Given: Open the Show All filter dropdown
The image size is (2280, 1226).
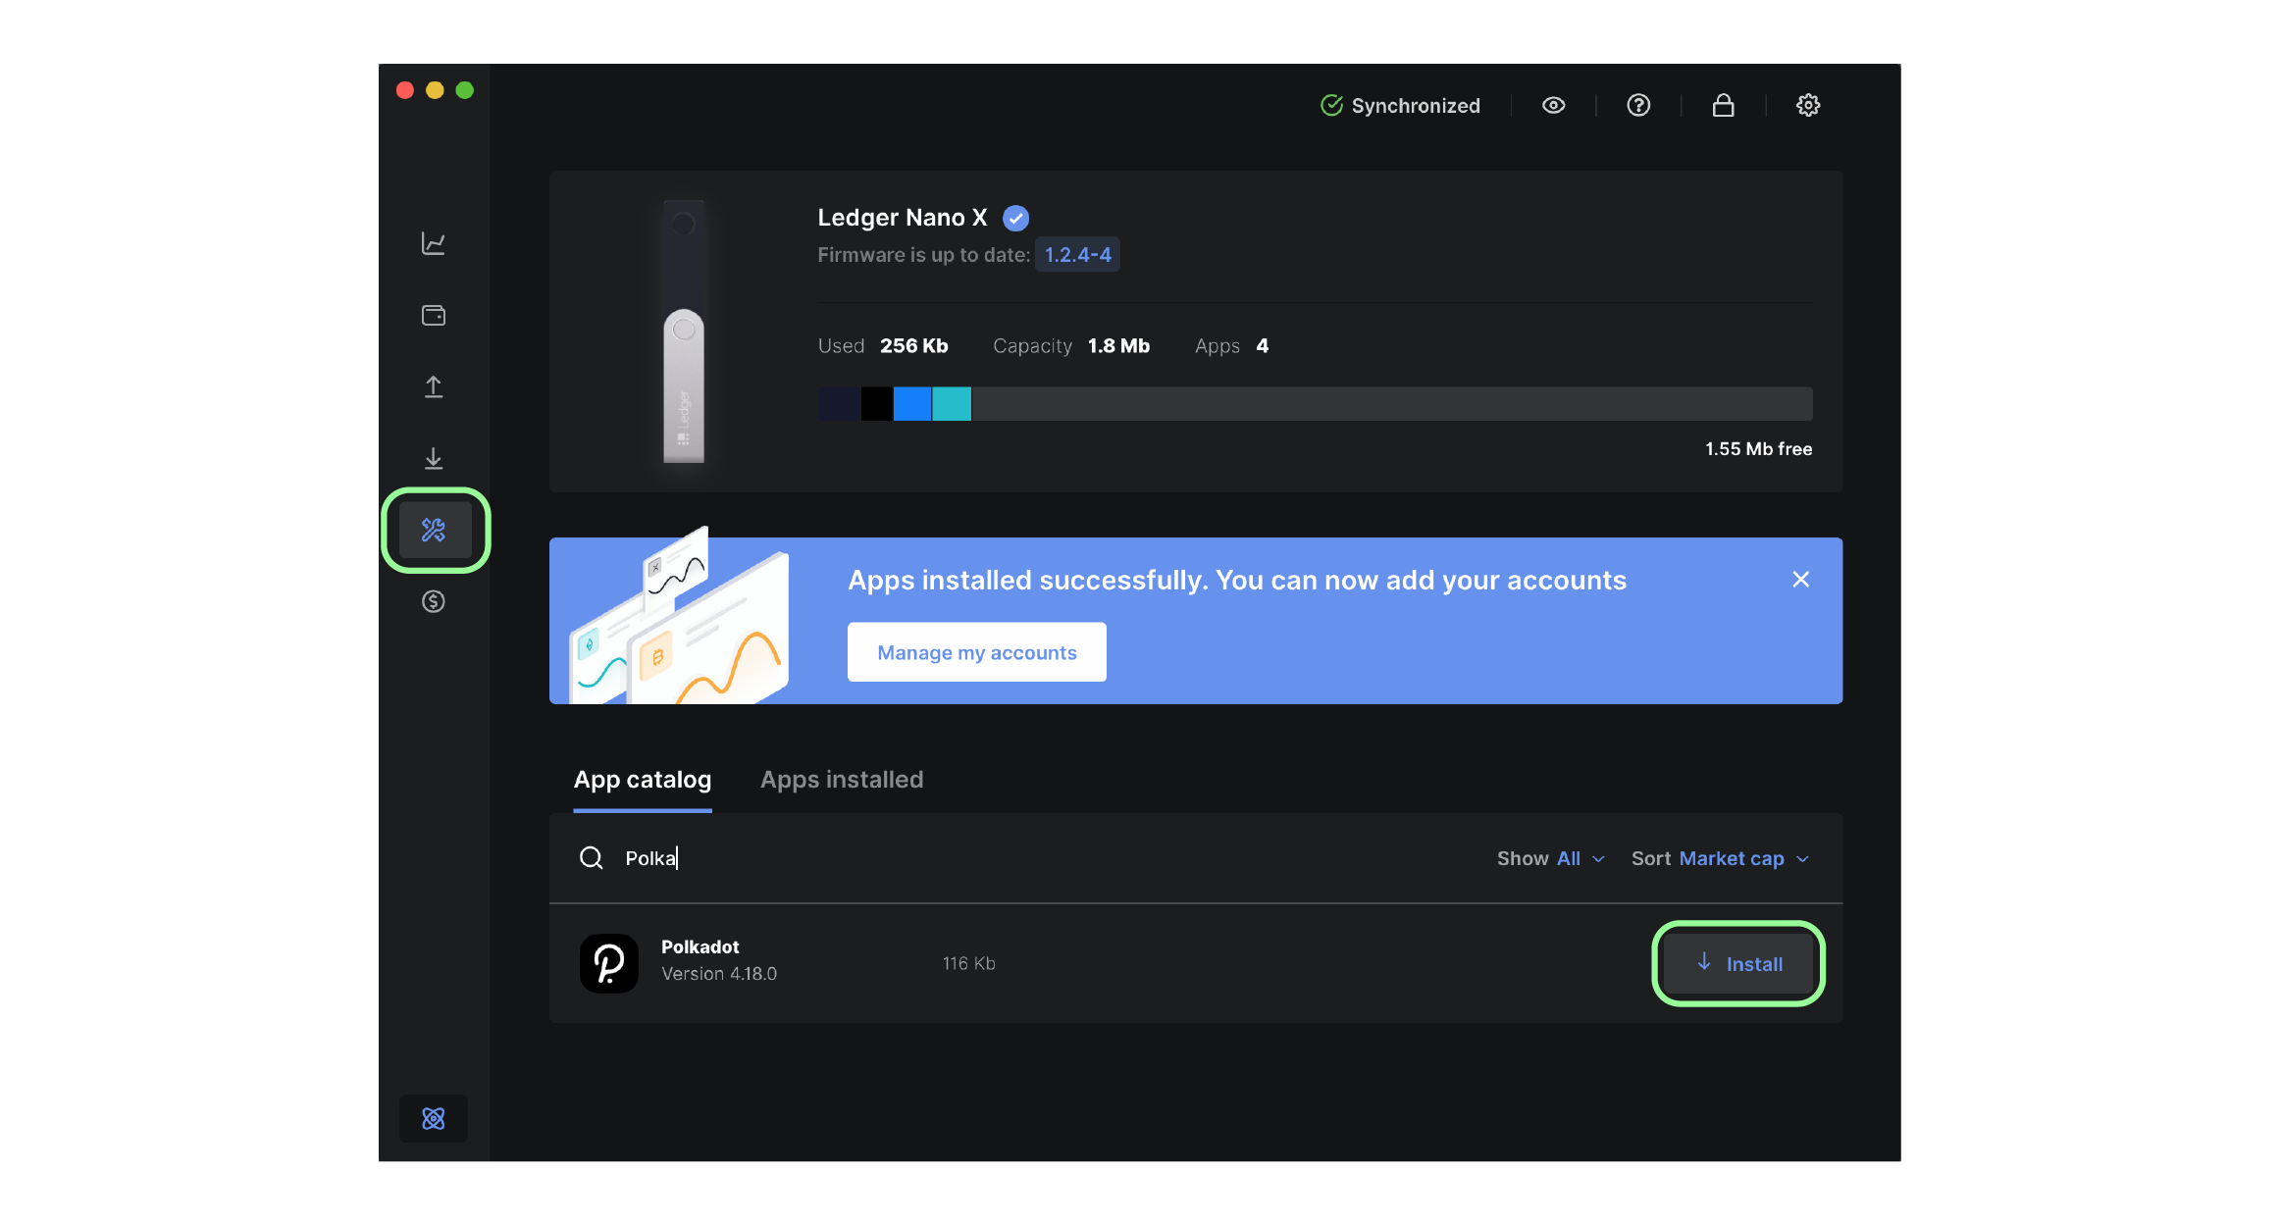Looking at the screenshot, I should click(1551, 858).
